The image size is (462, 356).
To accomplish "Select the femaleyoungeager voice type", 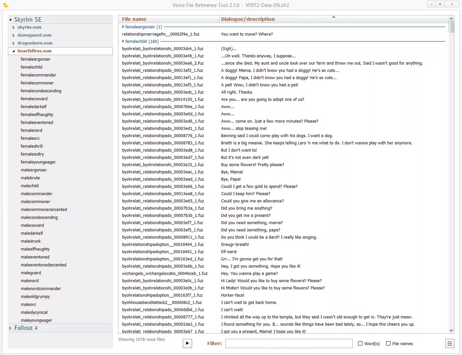I will [x=38, y=162].
